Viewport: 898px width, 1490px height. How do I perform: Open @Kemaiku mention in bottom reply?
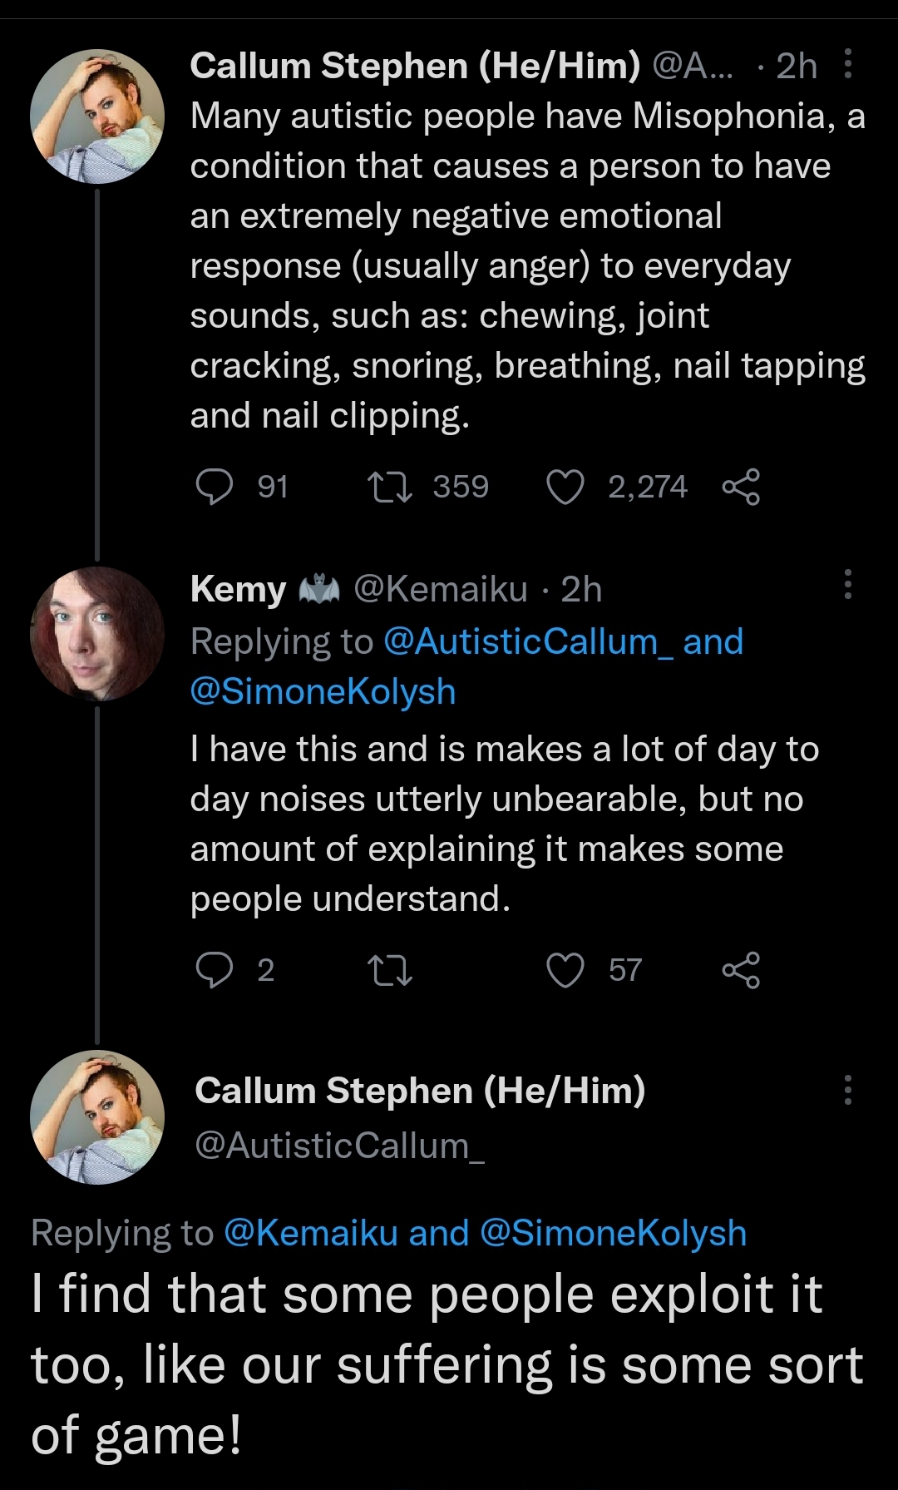(x=311, y=1233)
